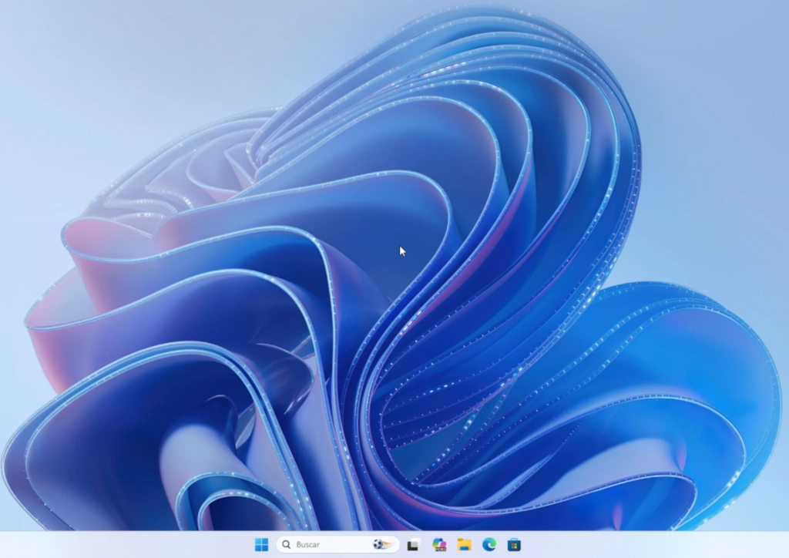Open Task View from the taskbar
The height and width of the screenshot is (558, 789).
pyautogui.click(x=414, y=544)
